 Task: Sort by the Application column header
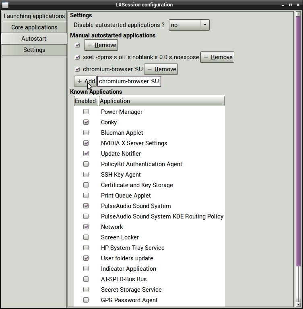pos(161,101)
